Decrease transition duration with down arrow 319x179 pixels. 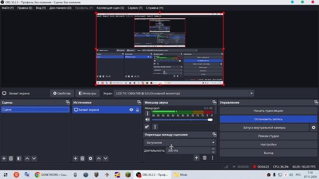[213, 152]
